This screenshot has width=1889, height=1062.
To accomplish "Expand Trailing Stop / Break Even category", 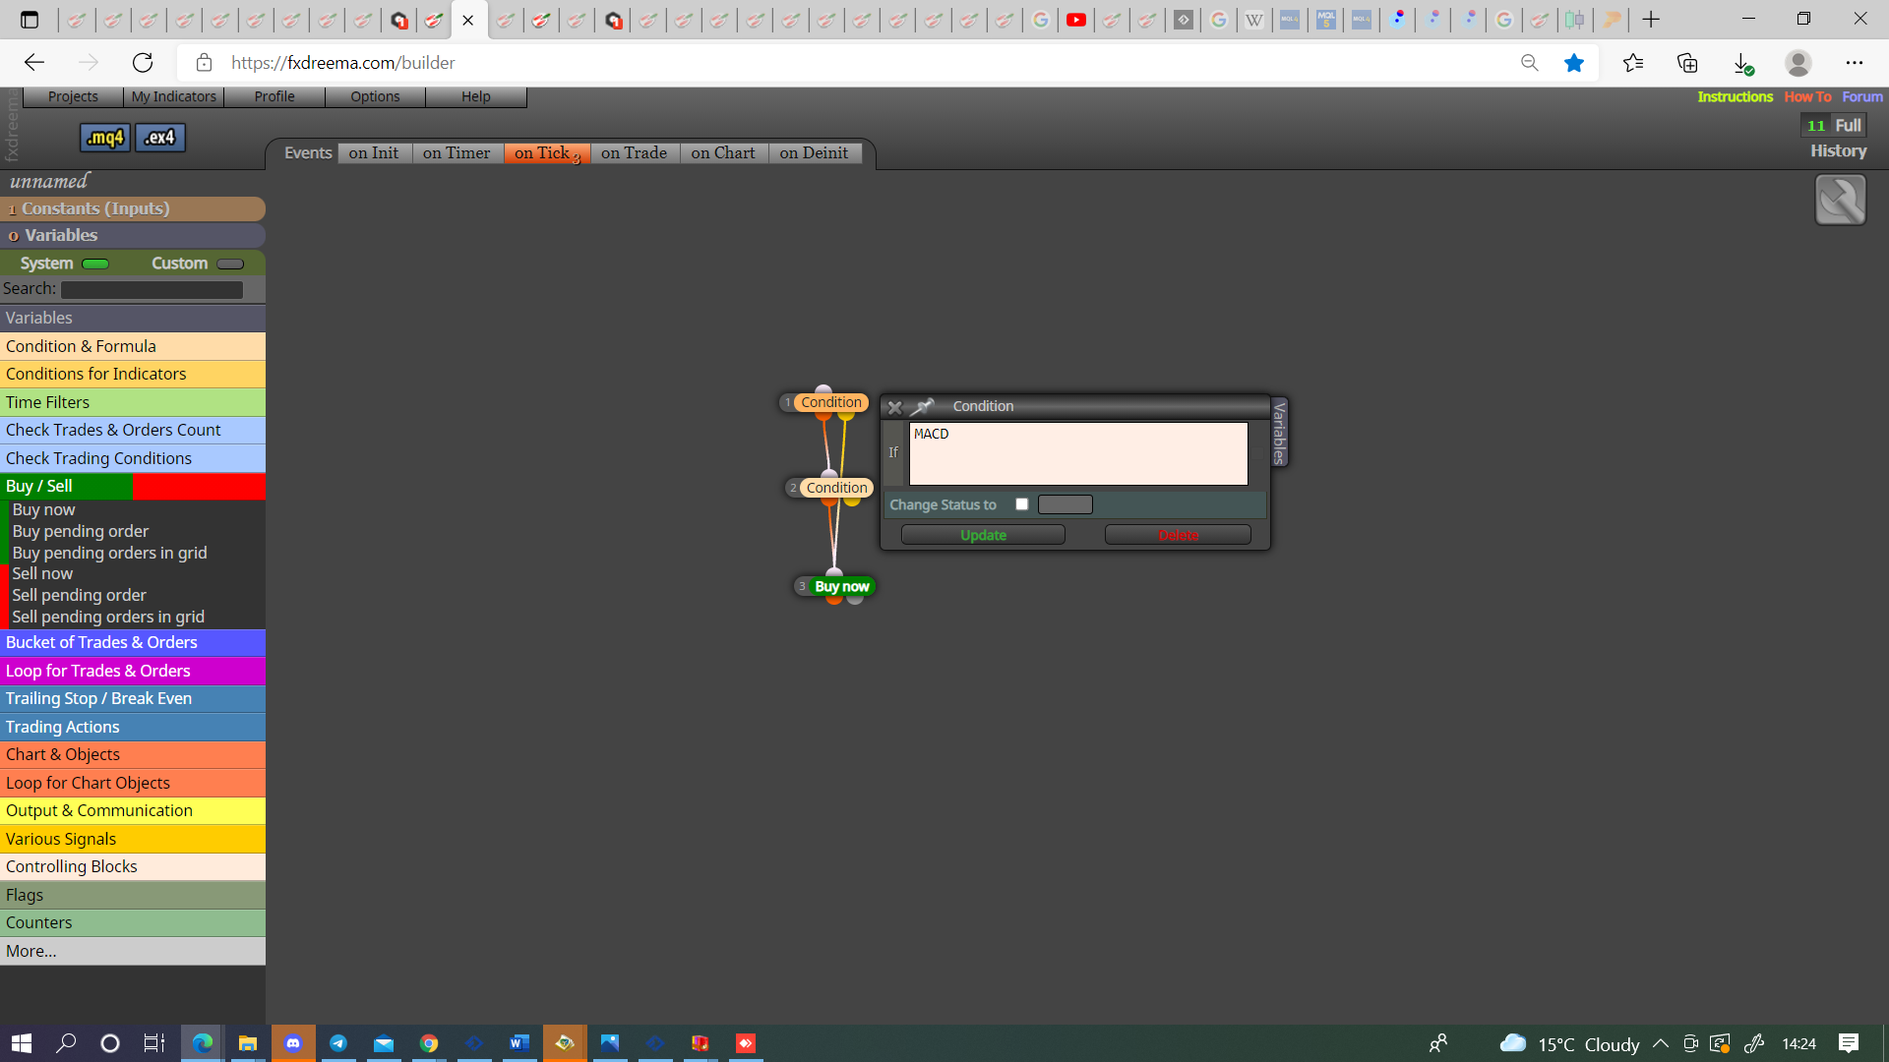I will coord(133,698).
